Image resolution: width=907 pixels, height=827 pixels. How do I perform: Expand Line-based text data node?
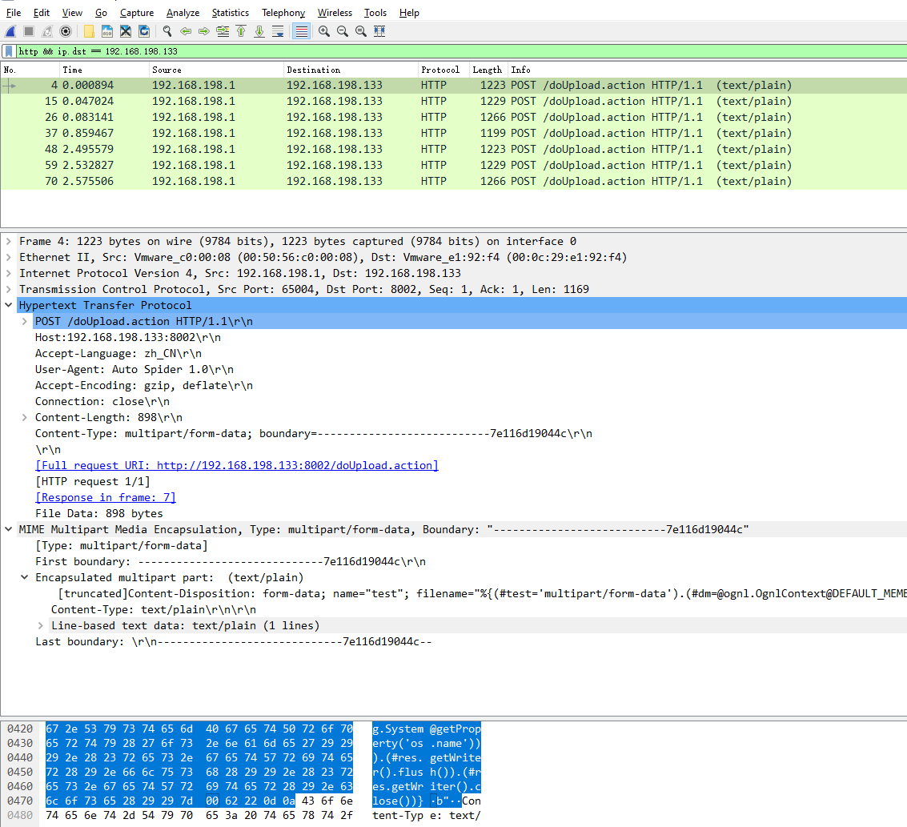click(41, 625)
